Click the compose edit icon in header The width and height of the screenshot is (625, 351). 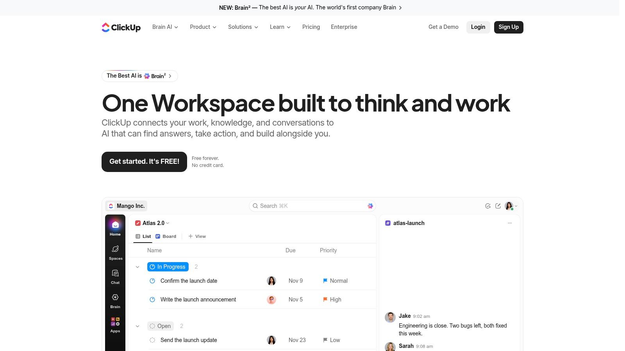[498, 206]
